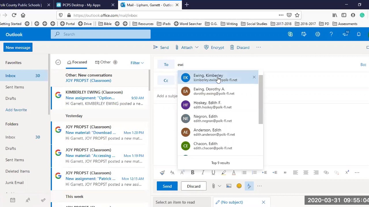The height and width of the screenshot is (207, 369).
Task: Open the Deleted Items folder
Action: (x=18, y=171)
